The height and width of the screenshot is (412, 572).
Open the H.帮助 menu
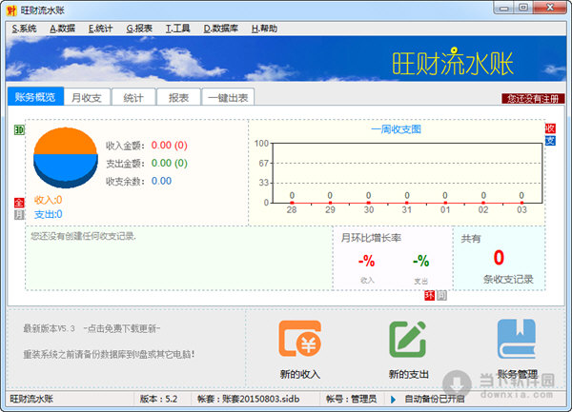264,29
